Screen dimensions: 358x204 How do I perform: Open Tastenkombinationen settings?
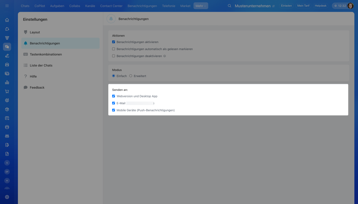click(x=60, y=54)
